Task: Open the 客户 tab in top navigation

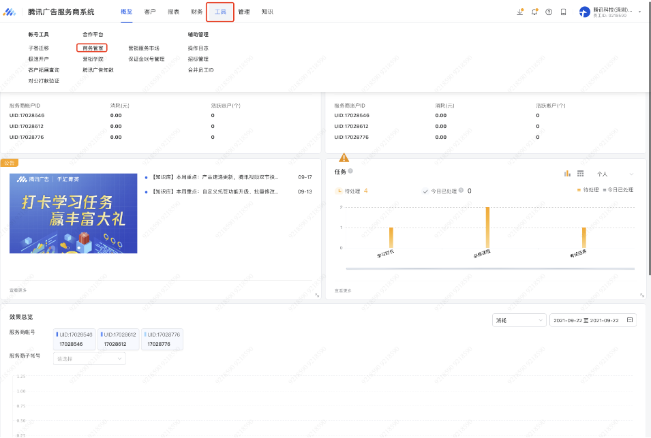Action: 150,12
